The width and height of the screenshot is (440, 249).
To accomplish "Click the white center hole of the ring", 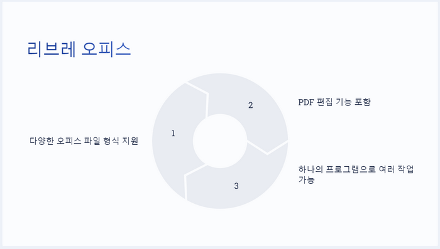I will pos(220,141).
